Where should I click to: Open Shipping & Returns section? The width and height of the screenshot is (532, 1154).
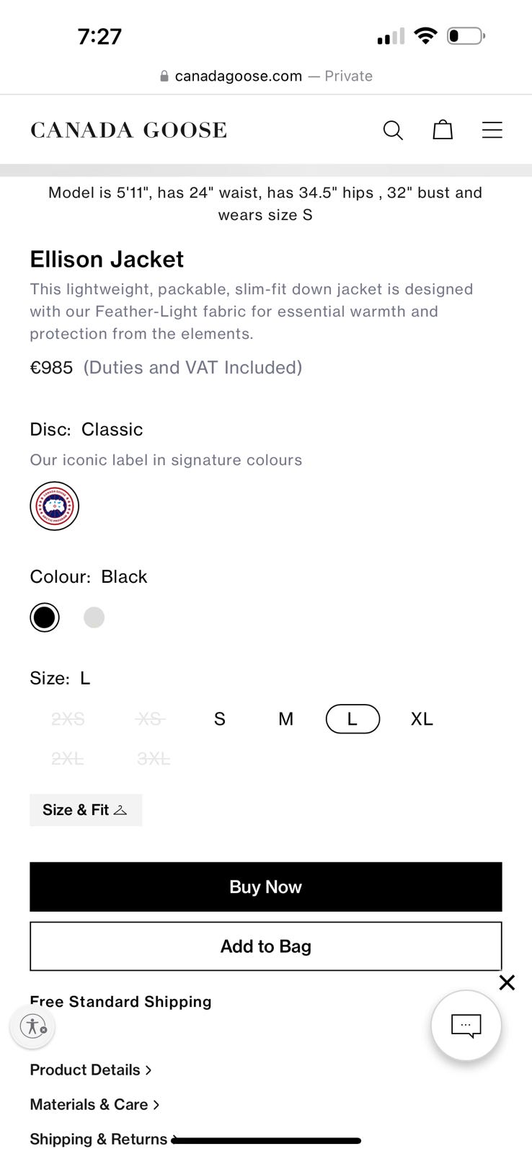click(98, 1139)
